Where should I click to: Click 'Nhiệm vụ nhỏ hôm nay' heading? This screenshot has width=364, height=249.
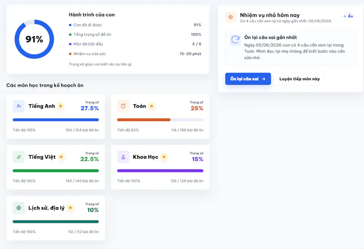(270, 15)
